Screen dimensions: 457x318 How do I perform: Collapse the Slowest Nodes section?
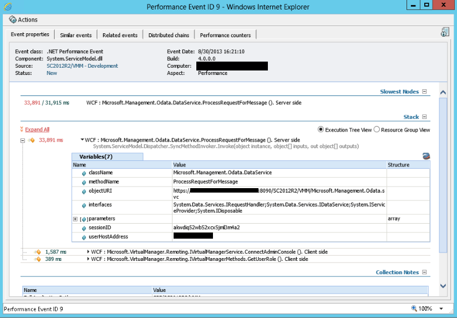point(425,92)
